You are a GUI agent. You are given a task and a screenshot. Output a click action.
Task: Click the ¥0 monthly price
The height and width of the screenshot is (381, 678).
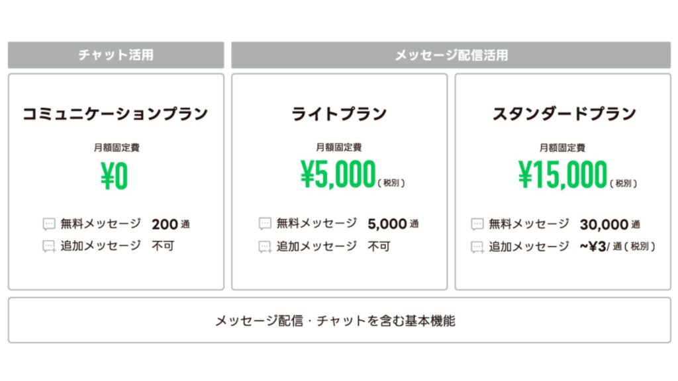[115, 177]
